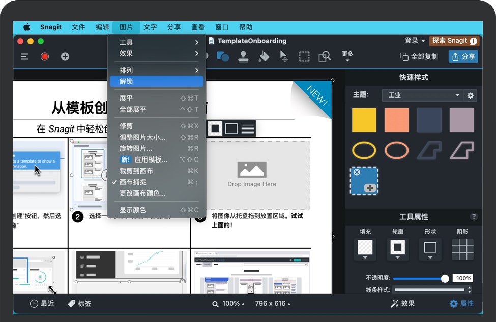
Task: Open the 文字 menu in menu bar
Action: [150, 27]
